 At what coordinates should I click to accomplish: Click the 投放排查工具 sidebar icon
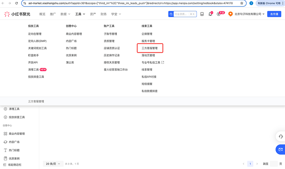pos(5,117)
